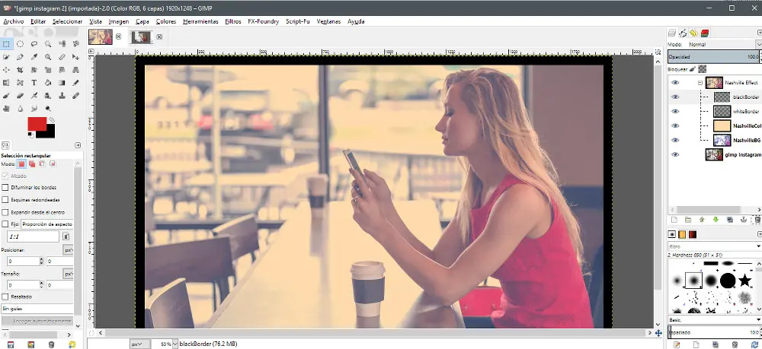The height and width of the screenshot is (349, 762).
Task: Enable Esquinas redondeadas checkbox
Action: tap(5, 200)
